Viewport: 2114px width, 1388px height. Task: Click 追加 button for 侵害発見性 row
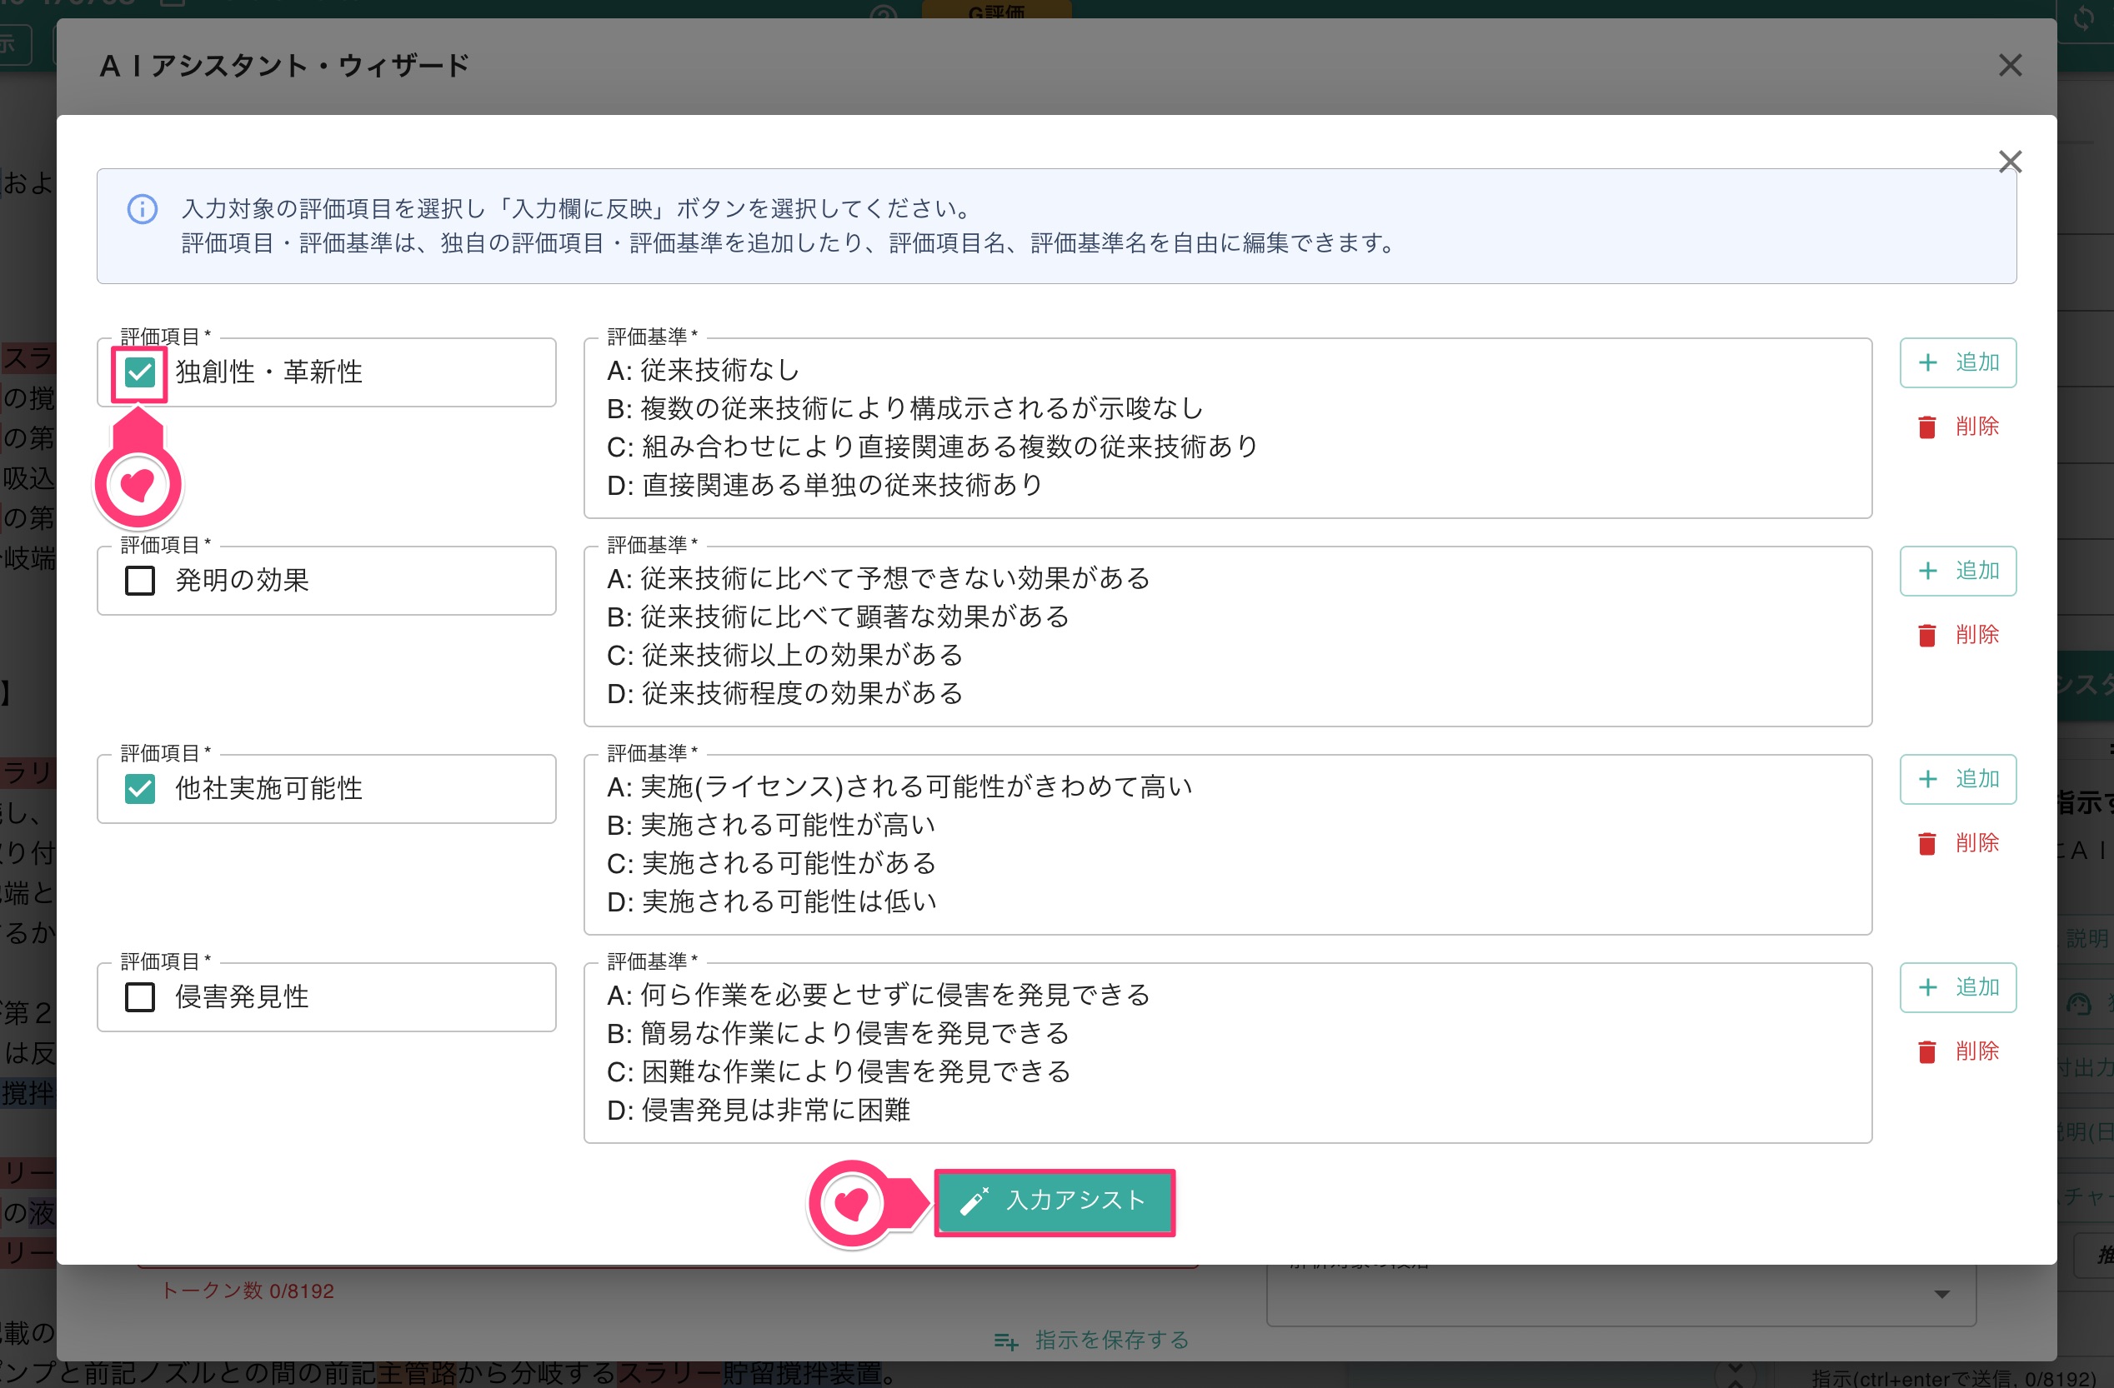[x=1957, y=988]
